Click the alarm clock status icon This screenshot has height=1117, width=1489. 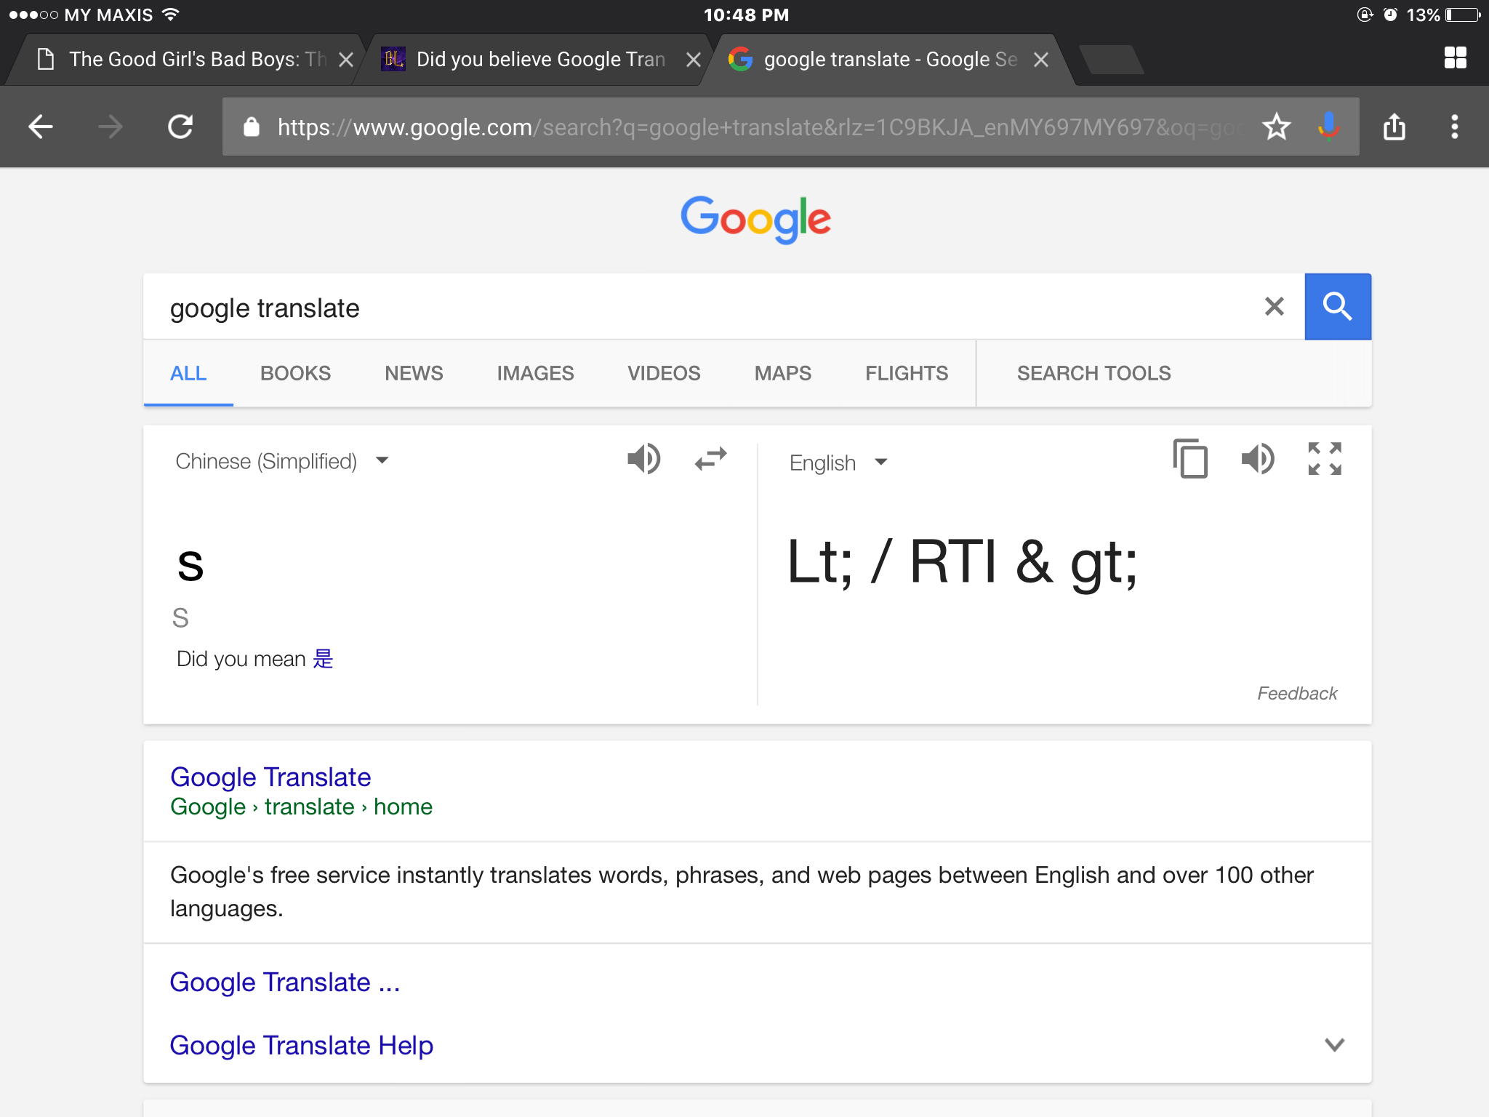point(1390,15)
